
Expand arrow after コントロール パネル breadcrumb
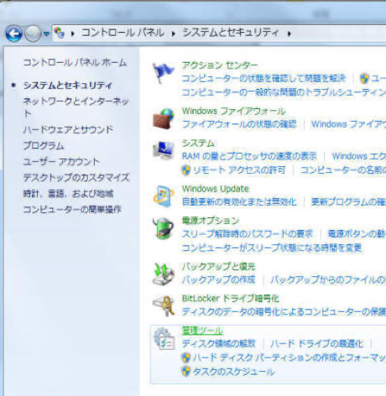tap(174, 34)
